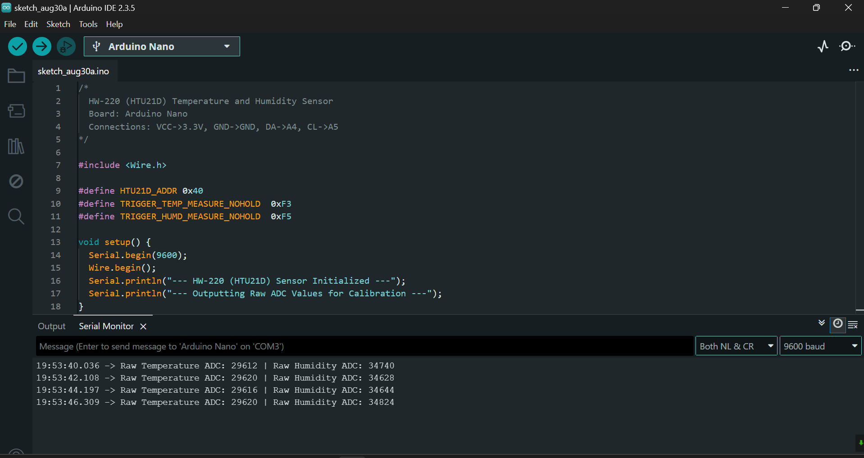Open the Edit menu
The height and width of the screenshot is (458, 864).
tap(31, 24)
